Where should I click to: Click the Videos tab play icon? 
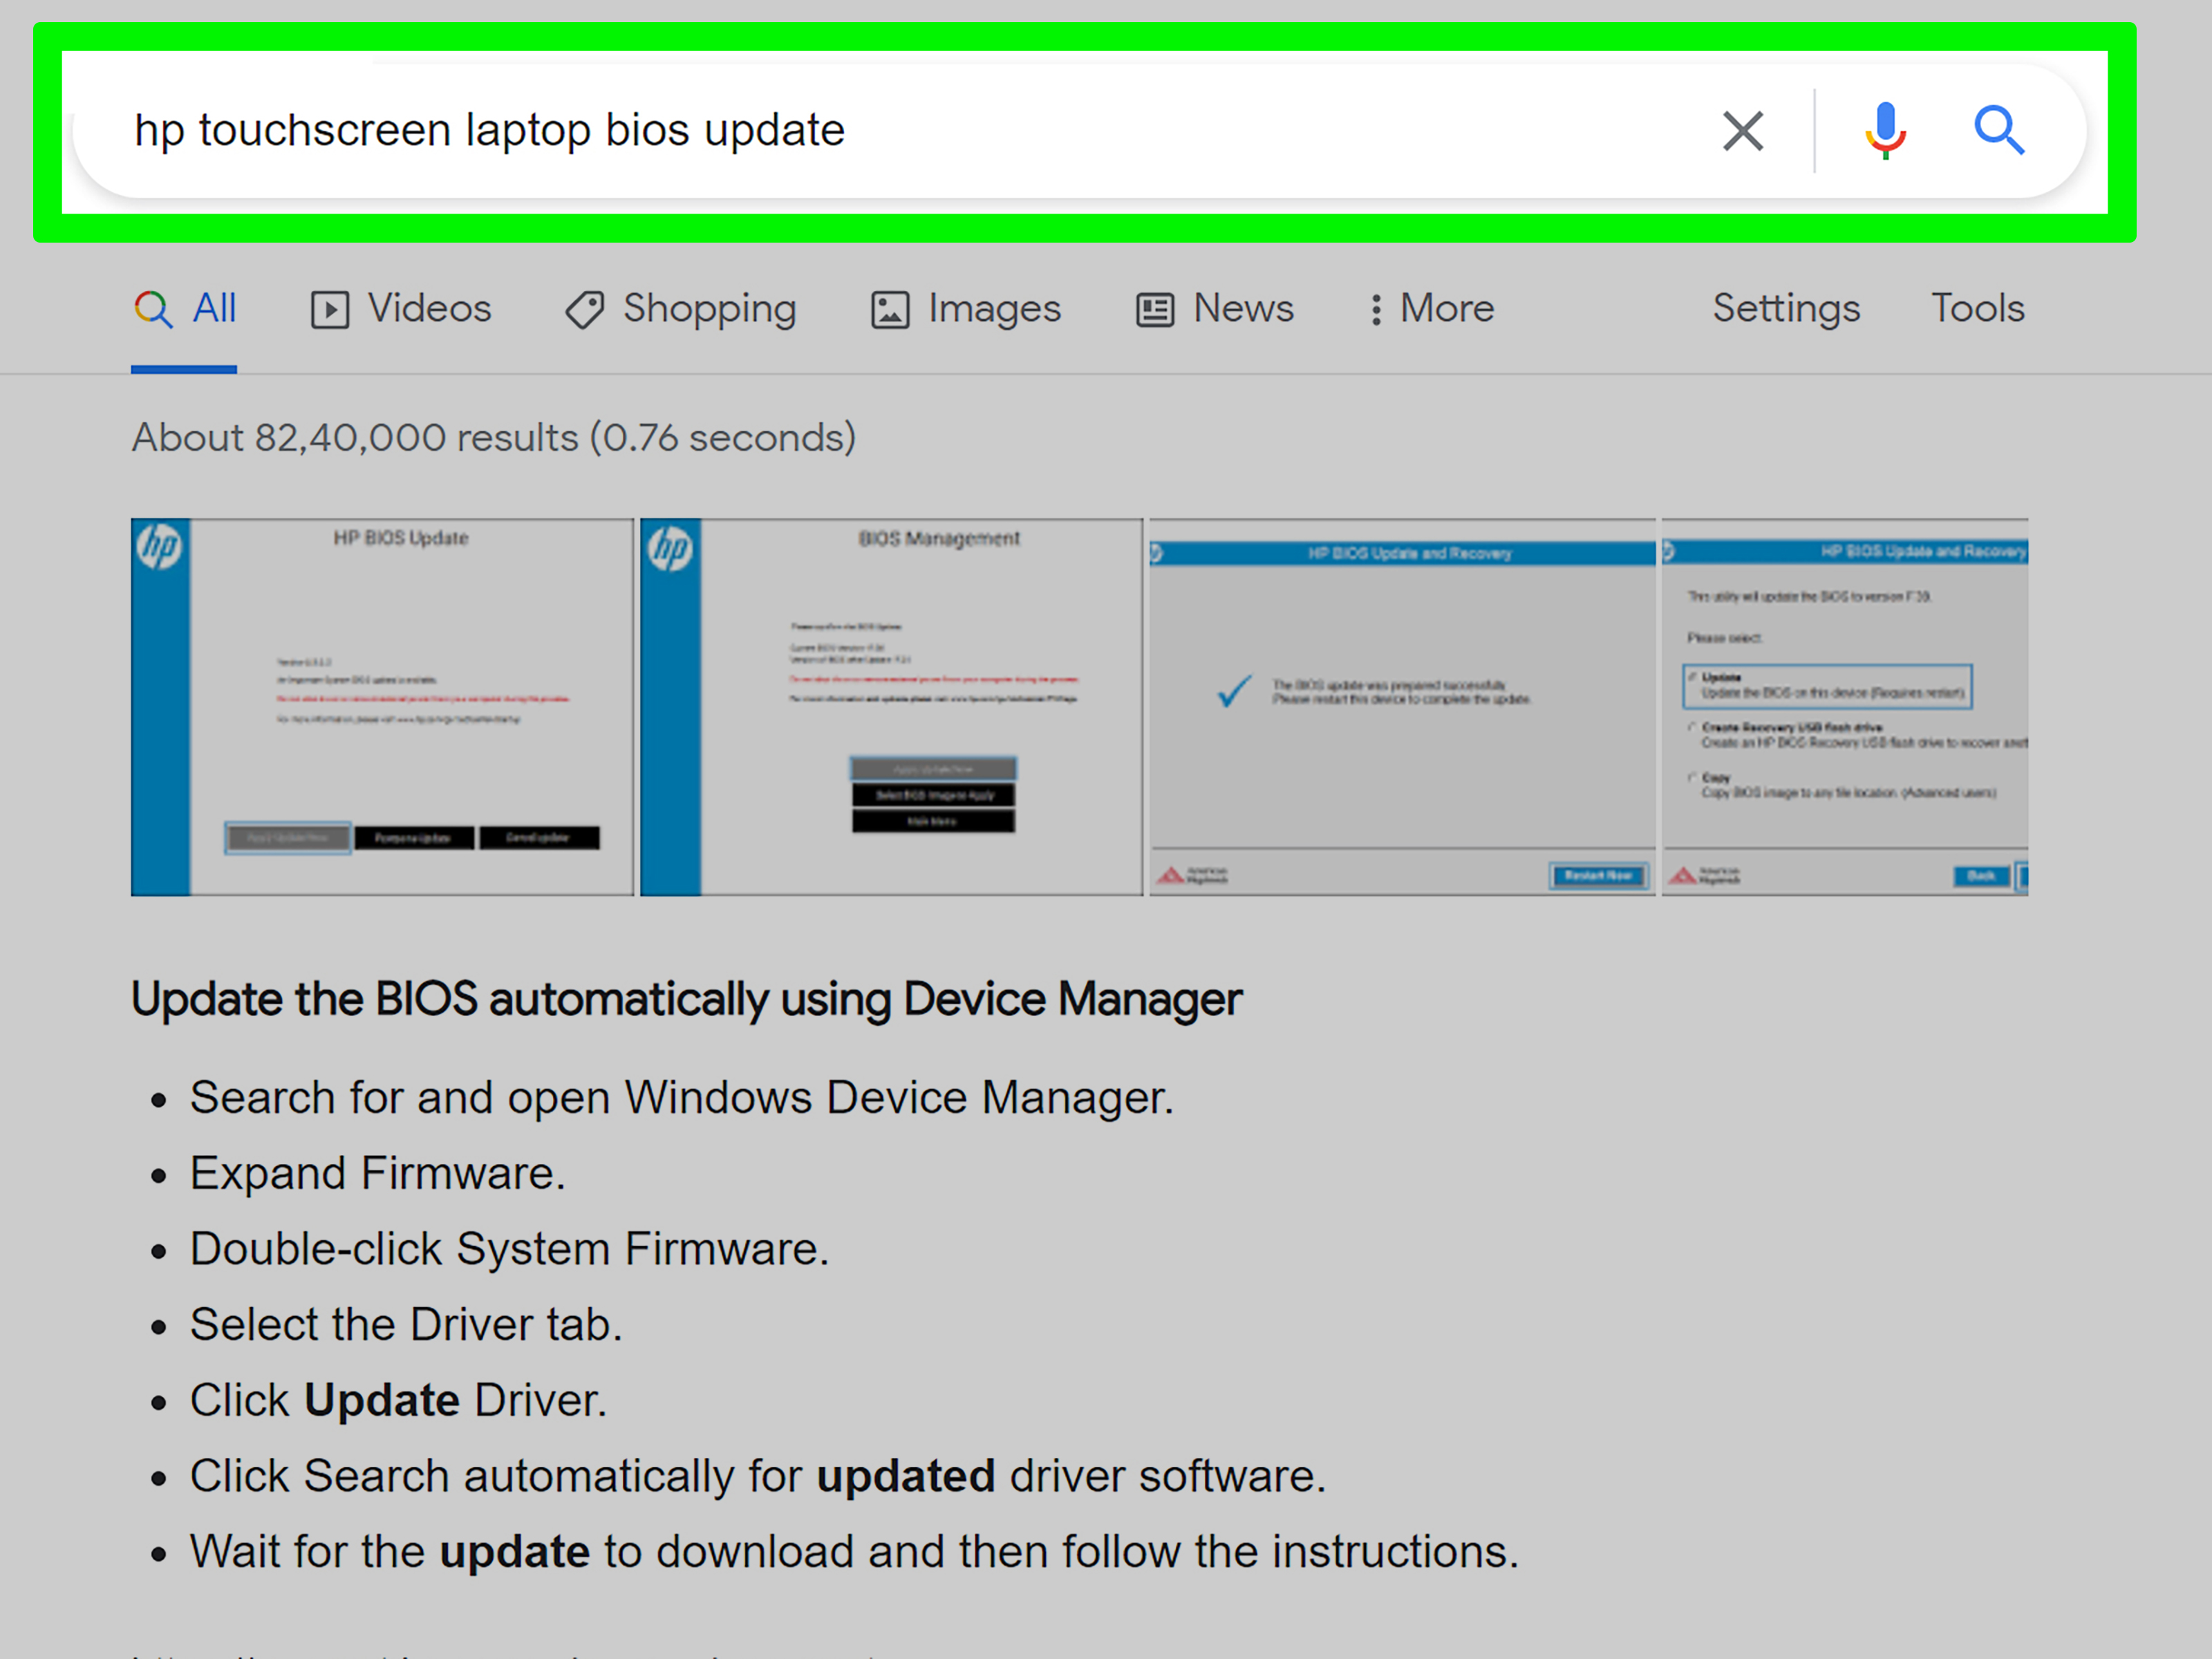tap(329, 310)
